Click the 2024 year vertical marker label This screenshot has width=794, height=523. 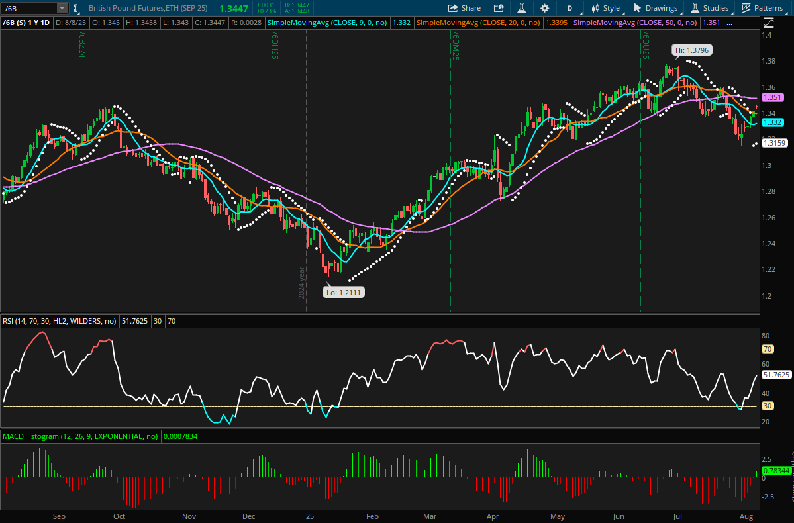(x=302, y=283)
